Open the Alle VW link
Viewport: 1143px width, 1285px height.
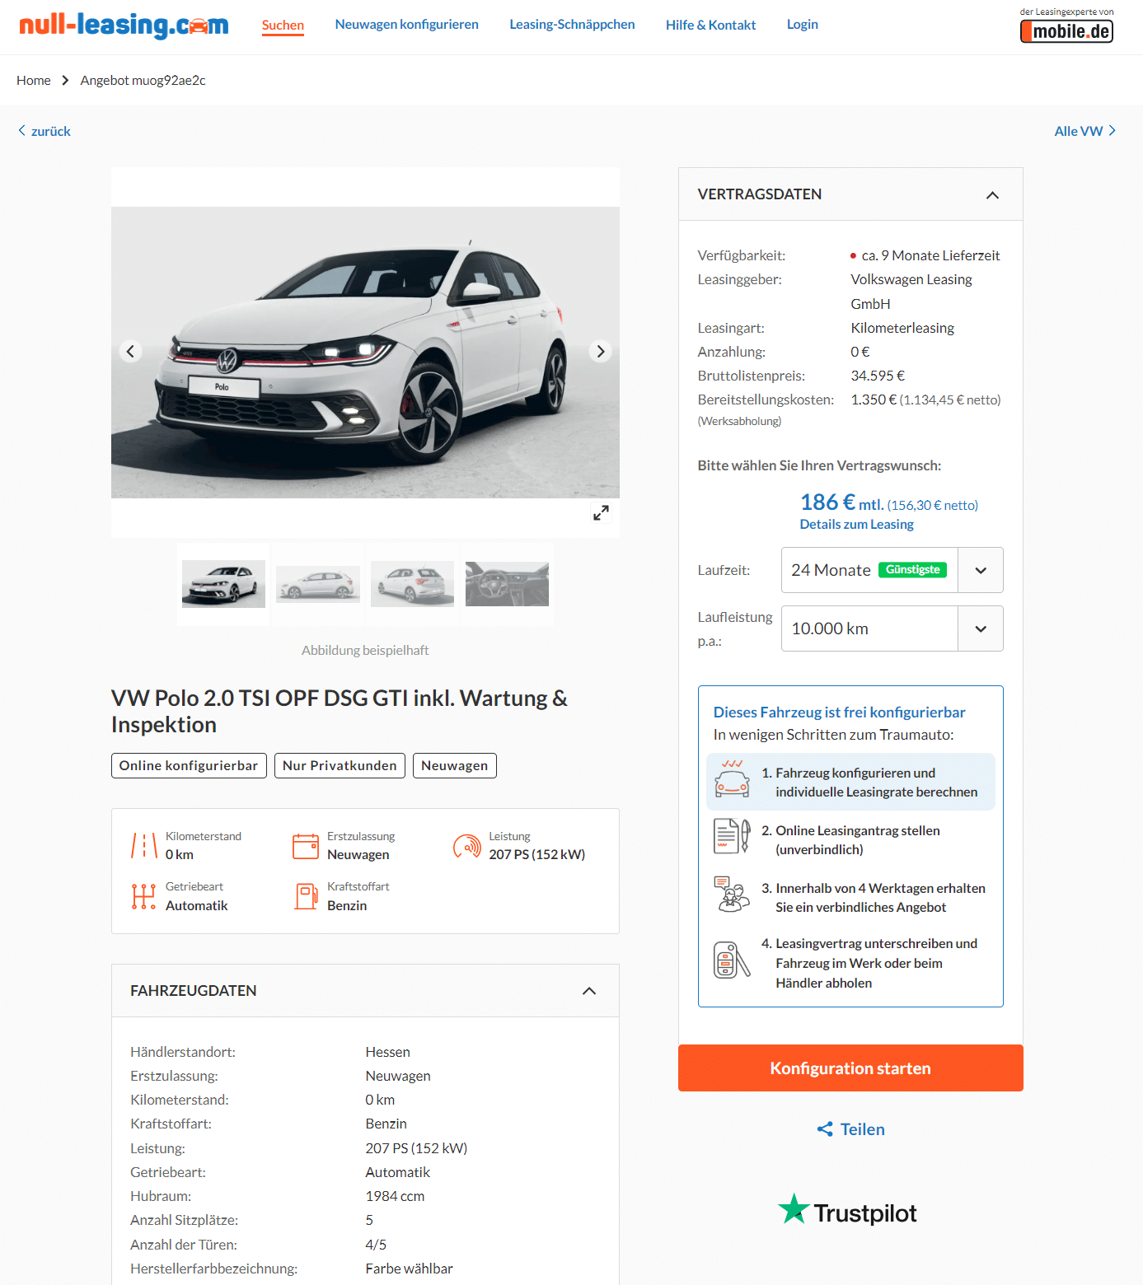(1085, 131)
